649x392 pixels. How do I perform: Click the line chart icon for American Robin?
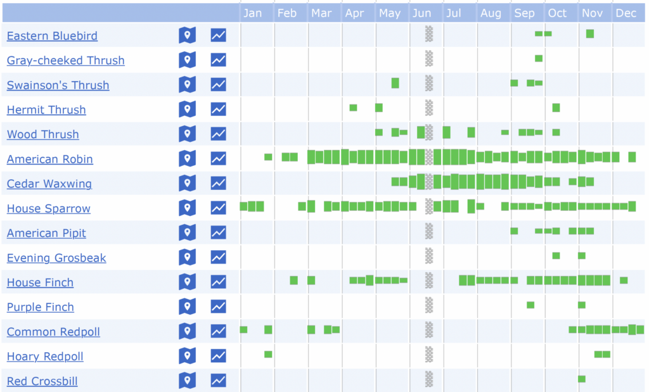(218, 158)
